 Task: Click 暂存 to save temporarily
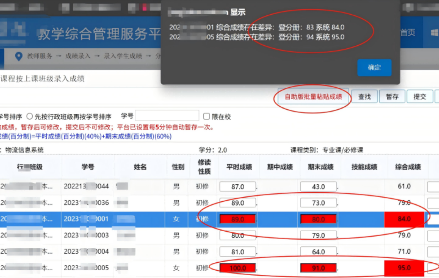pyautogui.click(x=392, y=97)
